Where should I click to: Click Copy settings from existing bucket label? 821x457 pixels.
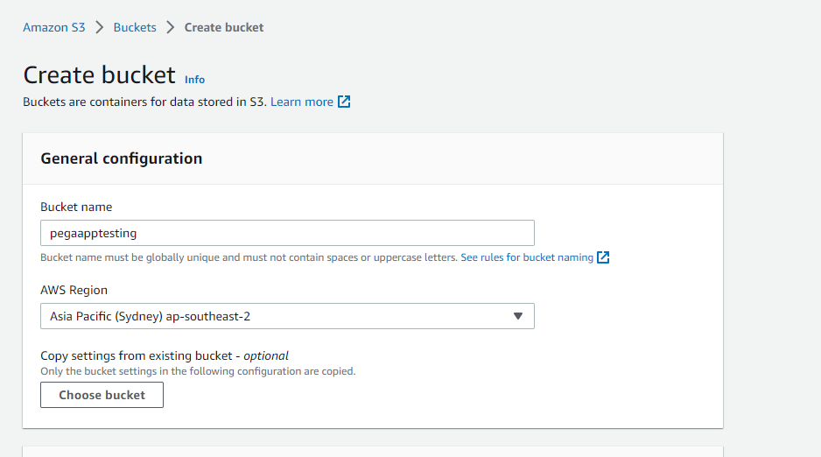[x=165, y=356]
